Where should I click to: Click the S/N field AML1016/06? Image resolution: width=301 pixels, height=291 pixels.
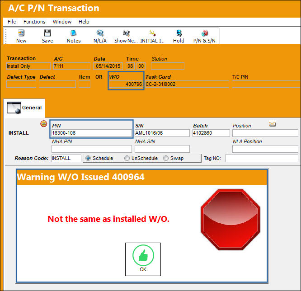(162, 133)
